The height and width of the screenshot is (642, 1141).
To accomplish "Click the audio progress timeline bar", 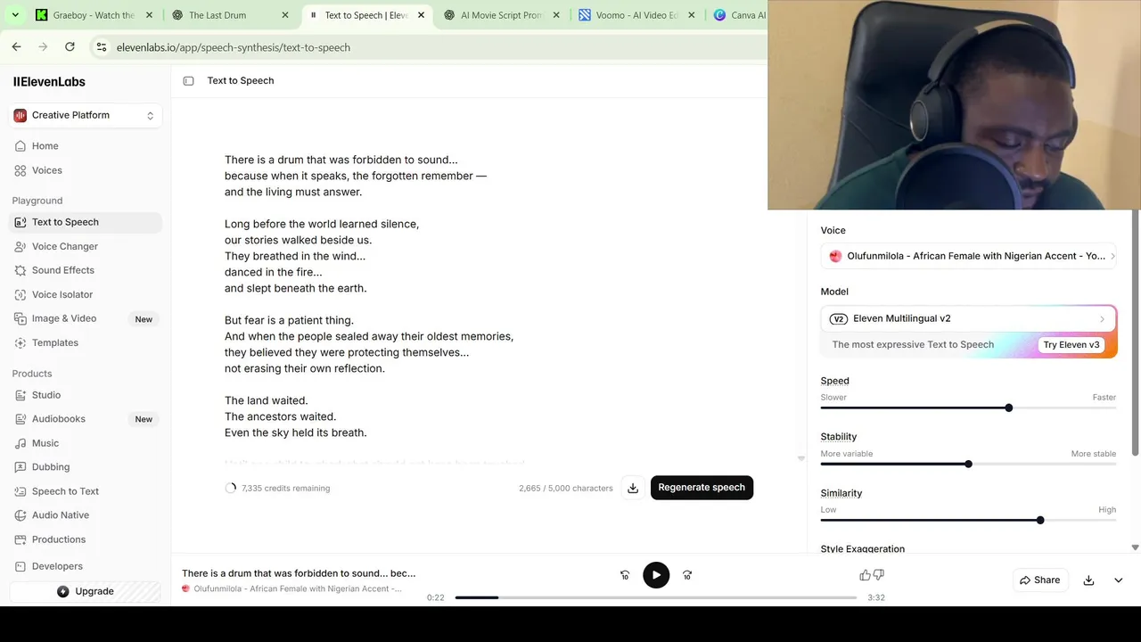I will click(x=656, y=597).
